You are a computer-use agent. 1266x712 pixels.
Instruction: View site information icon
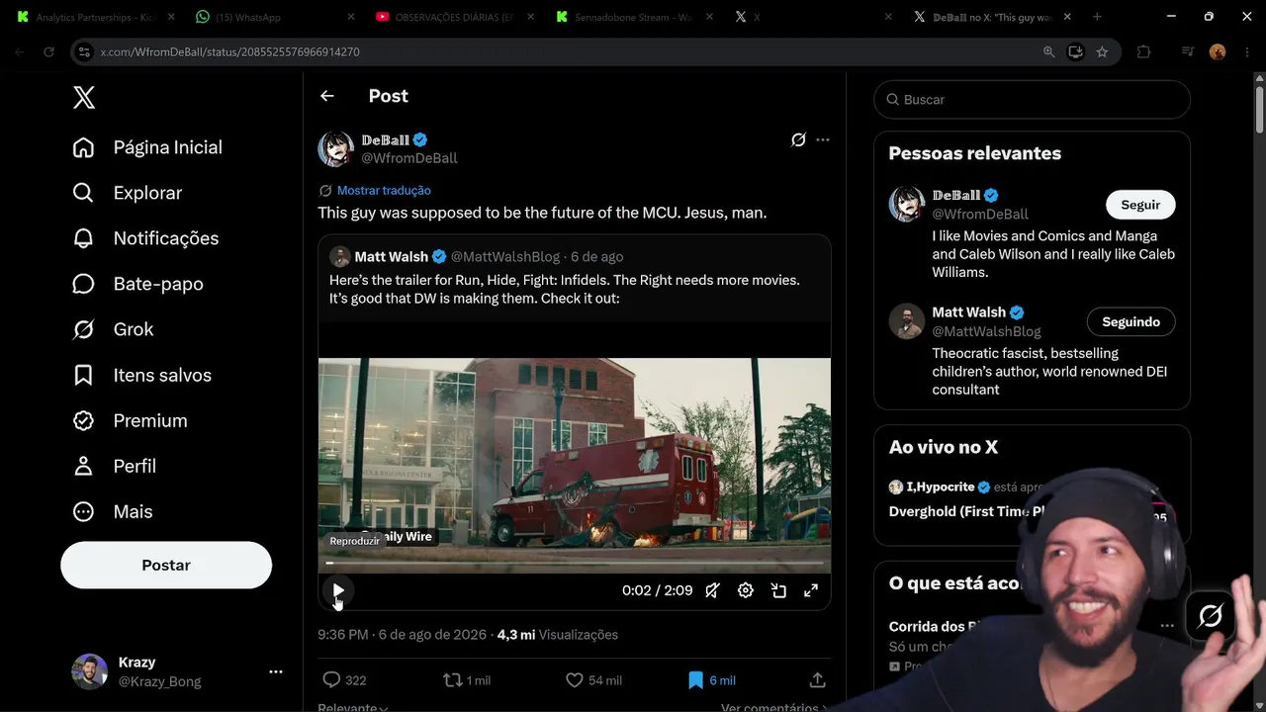pos(84,52)
